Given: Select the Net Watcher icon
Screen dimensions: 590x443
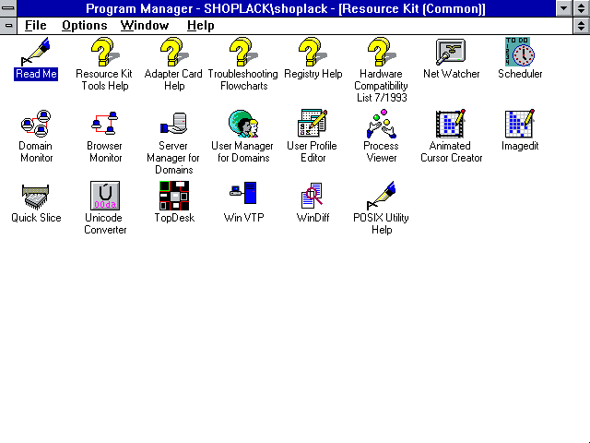Looking at the screenshot, I should (451, 52).
